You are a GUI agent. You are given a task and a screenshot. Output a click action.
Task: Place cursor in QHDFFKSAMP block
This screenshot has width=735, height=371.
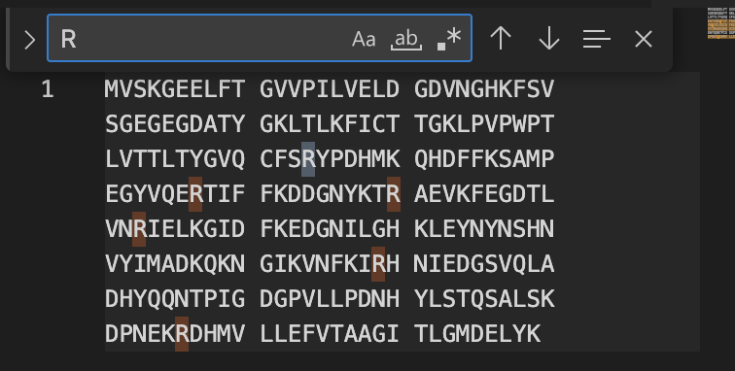484,159
